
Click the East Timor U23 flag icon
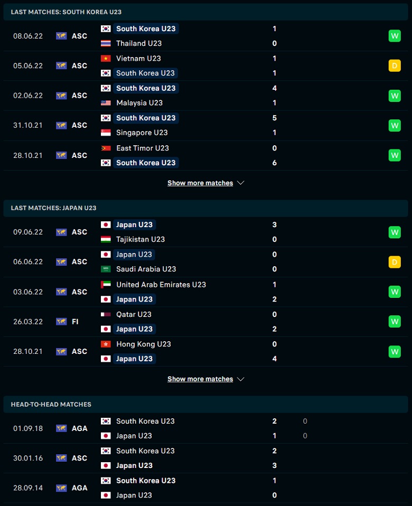point(106,148)
